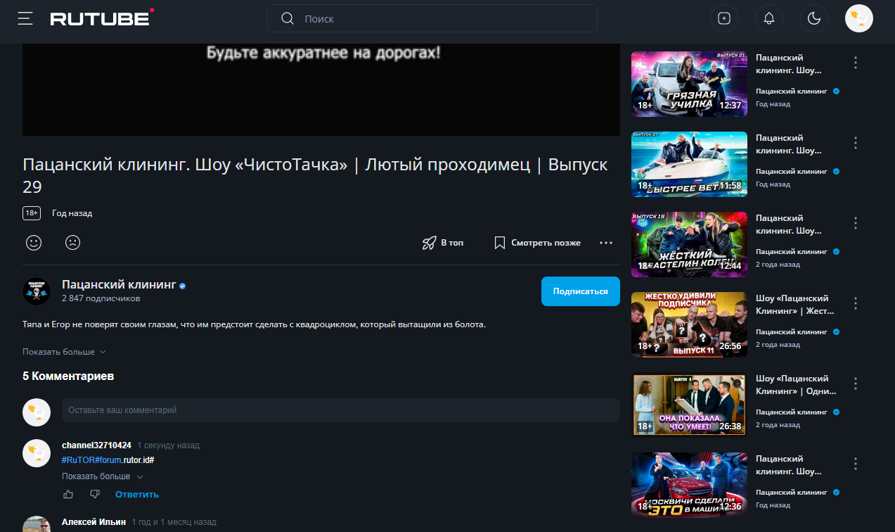895x532 pixels.
Task: Click the 2 847 подписчиков text
Action: (x=101, y=298)
